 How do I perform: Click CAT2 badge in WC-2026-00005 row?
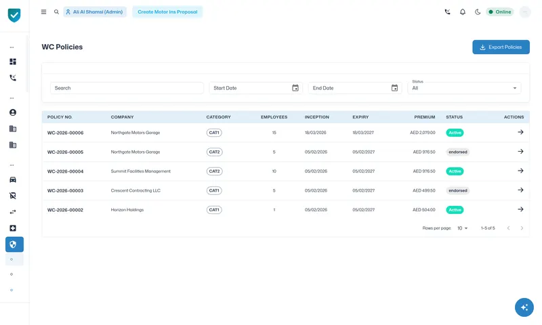coord(214,152)
